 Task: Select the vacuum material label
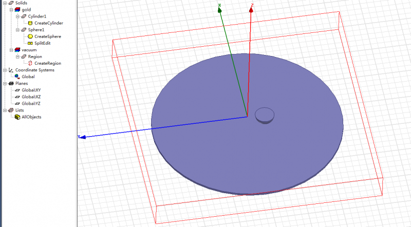29,50
